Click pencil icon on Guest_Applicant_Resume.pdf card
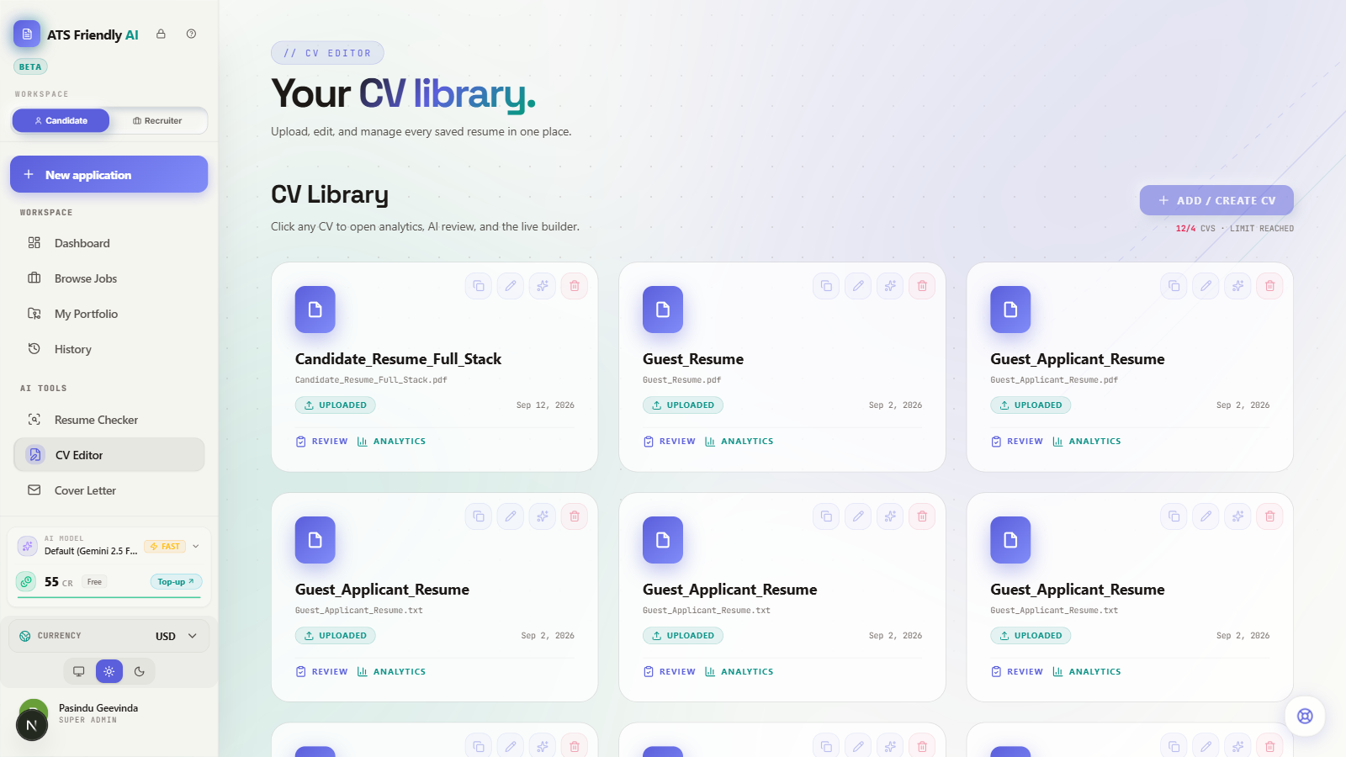 tap(1206, 286)
